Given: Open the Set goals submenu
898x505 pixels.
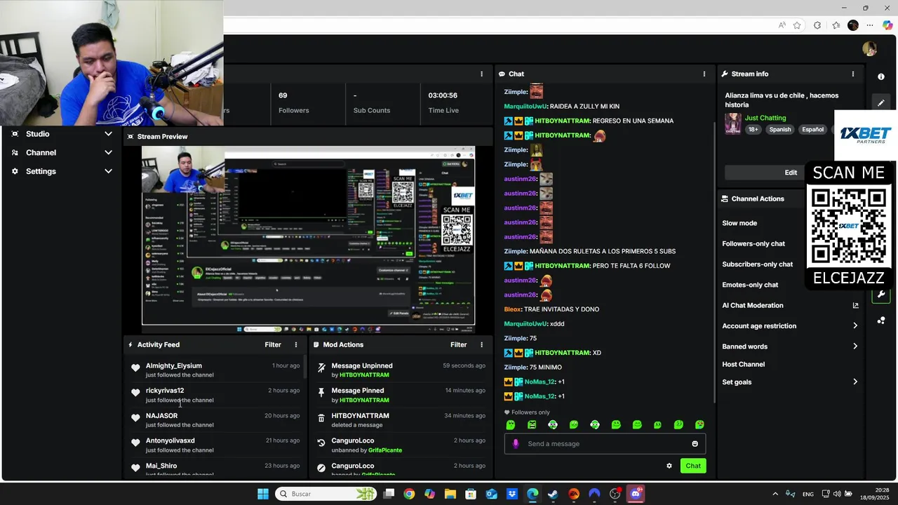Looking at the screenshot, I should [790, 382].
